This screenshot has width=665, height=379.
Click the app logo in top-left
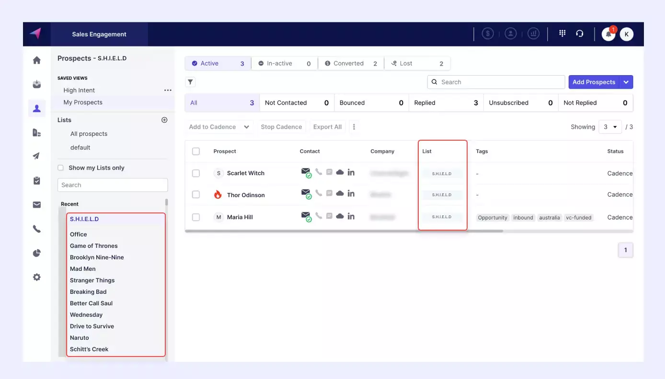click(x=35, y=33)
